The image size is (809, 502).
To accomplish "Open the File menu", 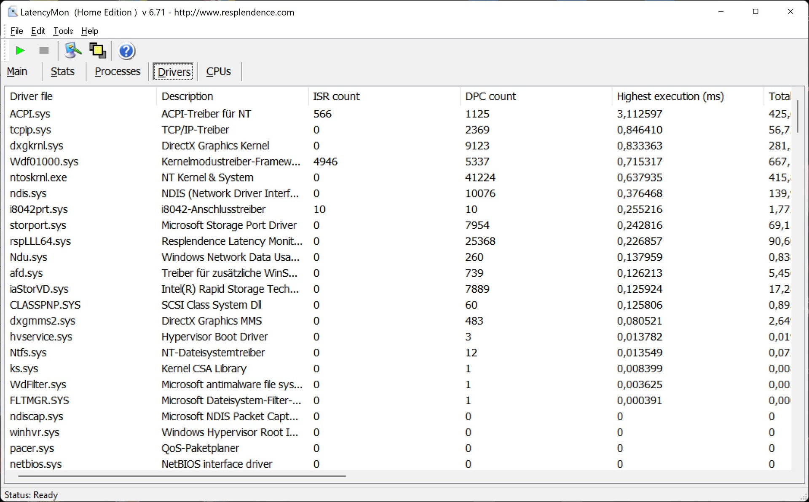I will pos(16,31).
